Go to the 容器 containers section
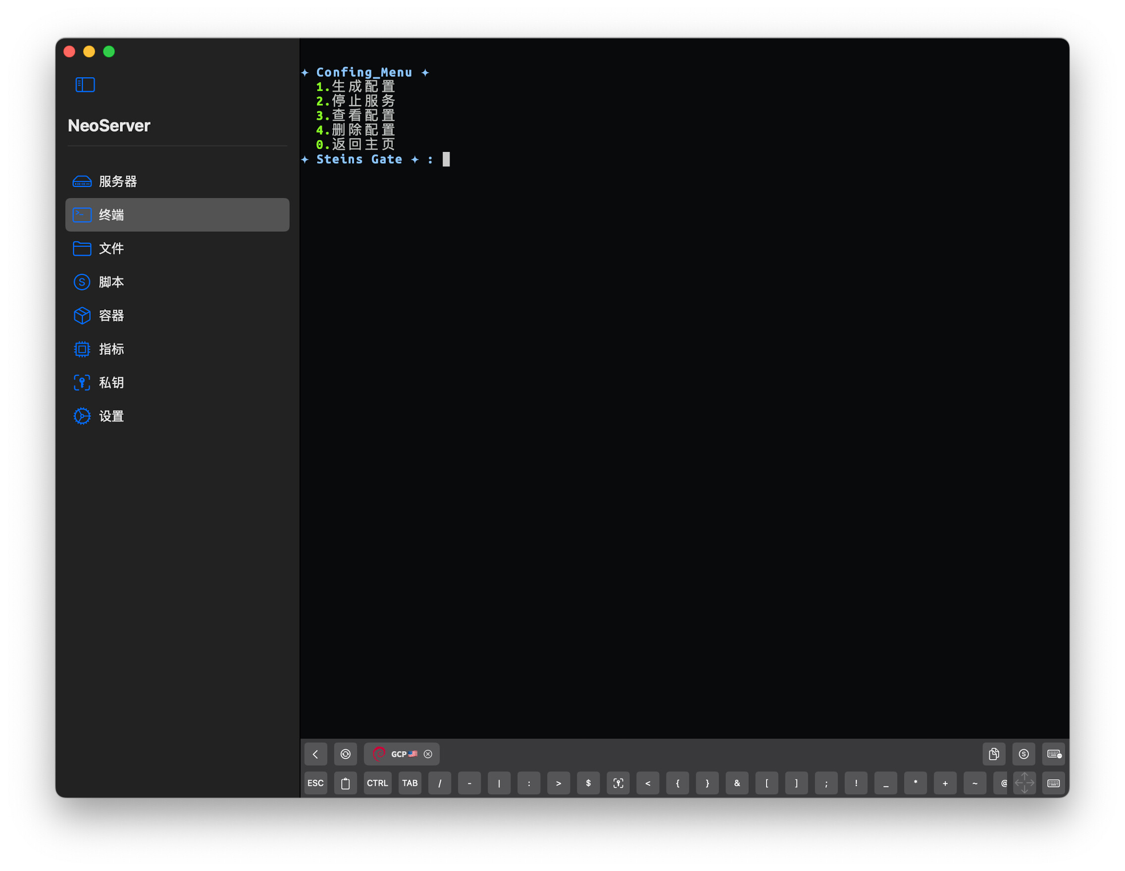 [x=111, y=316]
